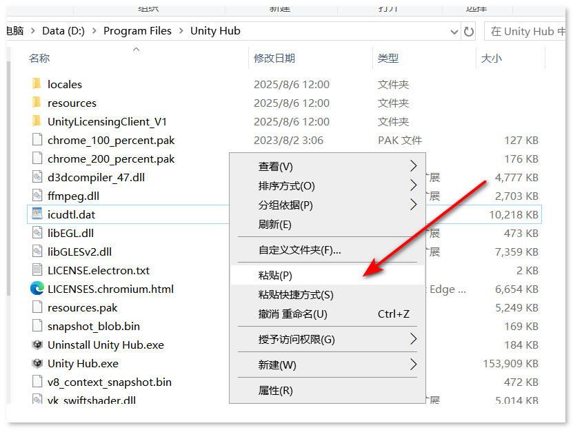Click d3dcompiler_47.dll file icon
The image size is (573, 430).
[37, 177]
